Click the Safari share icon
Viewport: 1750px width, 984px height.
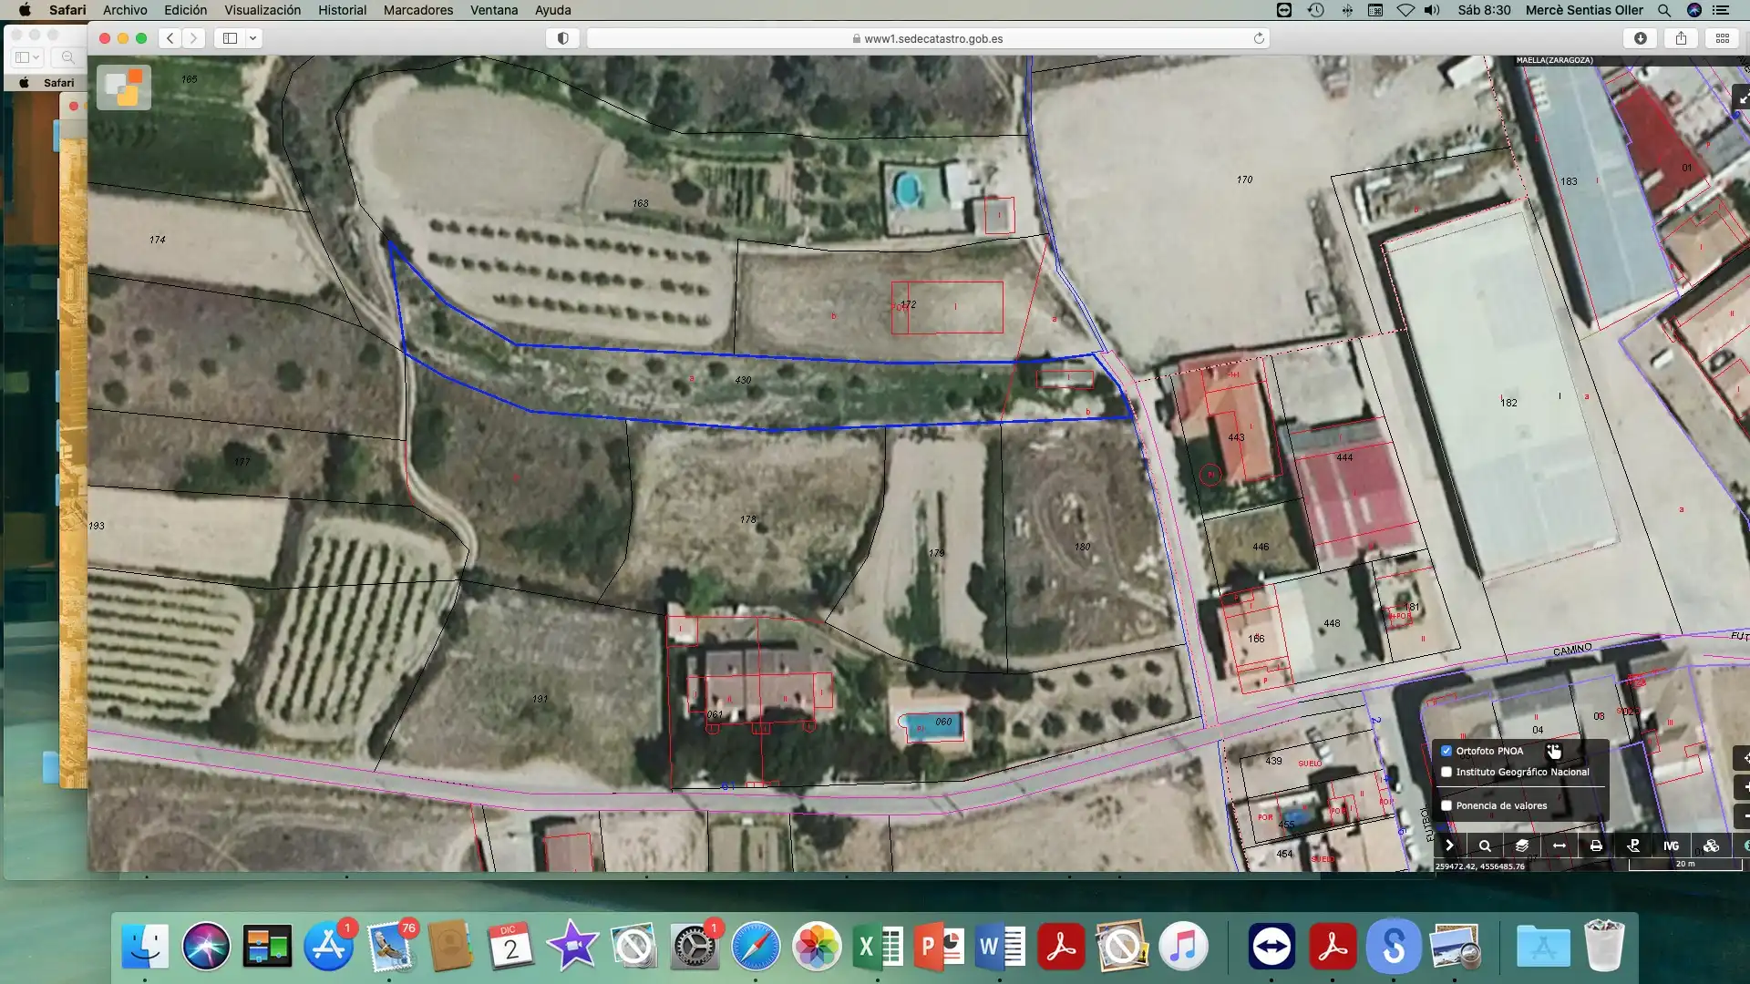tap(1682, 38)
